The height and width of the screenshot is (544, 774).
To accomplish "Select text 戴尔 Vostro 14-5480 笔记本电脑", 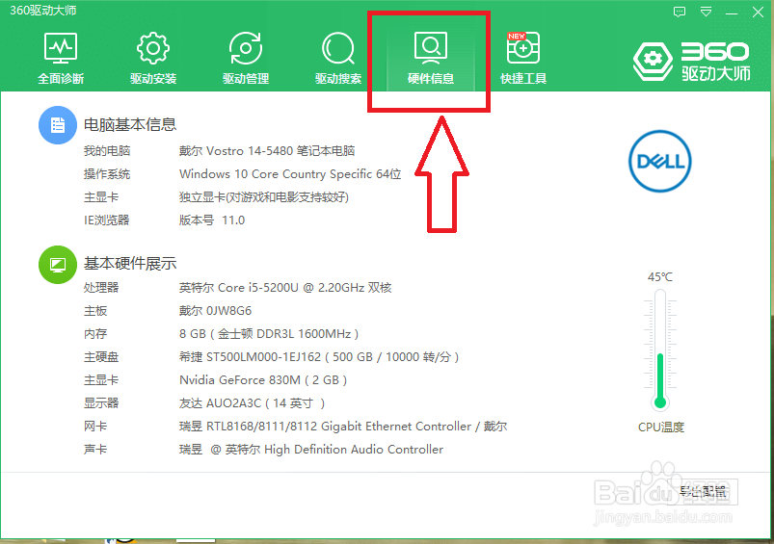I will tap(267, 151).
